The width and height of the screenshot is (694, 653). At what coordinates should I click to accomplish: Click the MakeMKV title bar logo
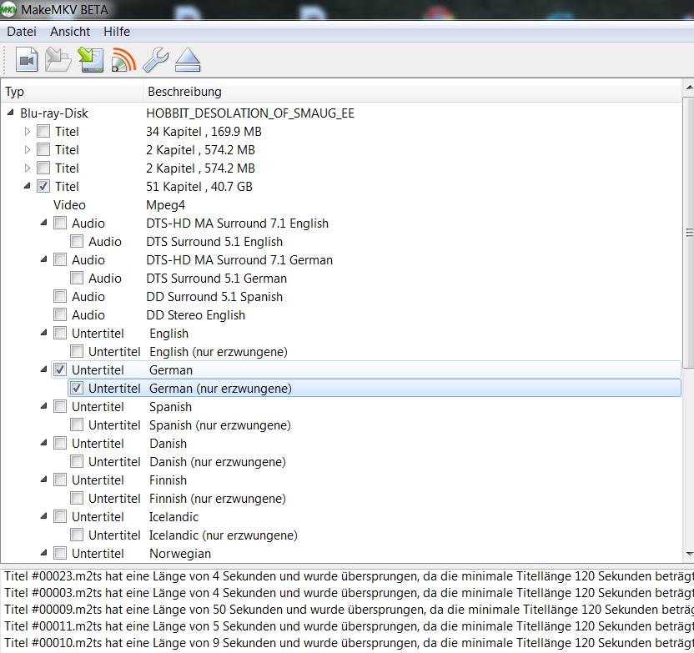[x=8, y=9]
